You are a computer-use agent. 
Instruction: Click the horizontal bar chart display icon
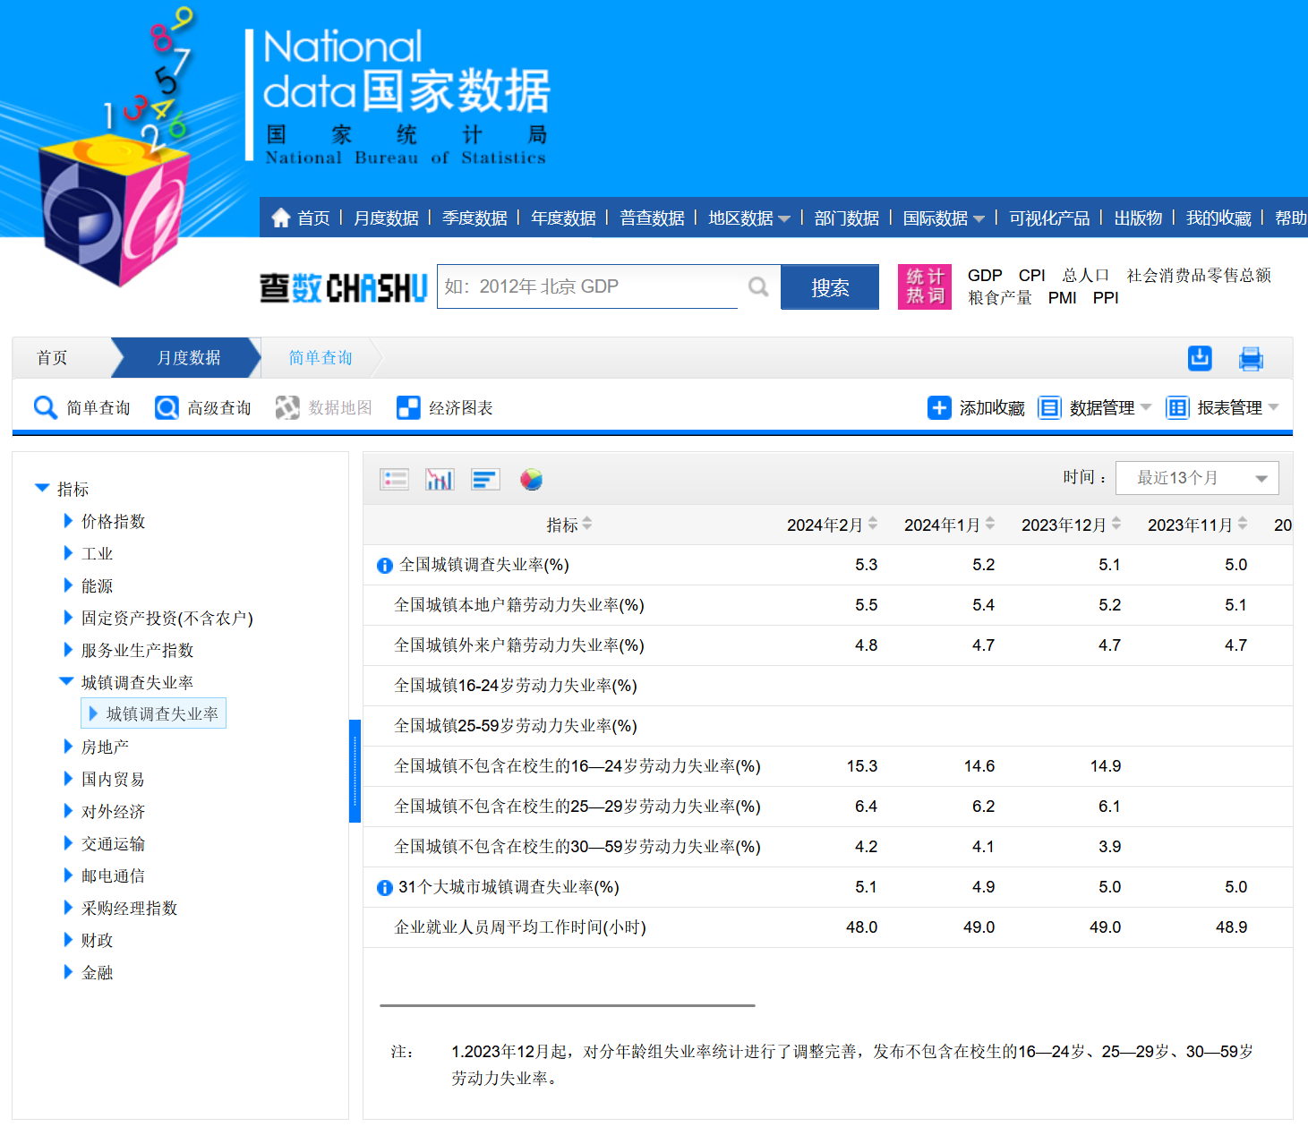pyautogui.click(x=484, y=479)
